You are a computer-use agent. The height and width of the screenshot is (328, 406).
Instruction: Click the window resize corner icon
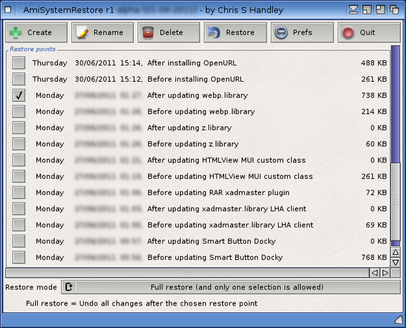398,319
